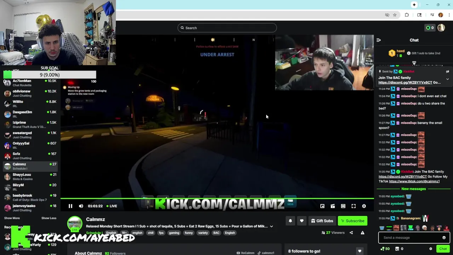Bookmark page with browser star icon

[395, 15]
